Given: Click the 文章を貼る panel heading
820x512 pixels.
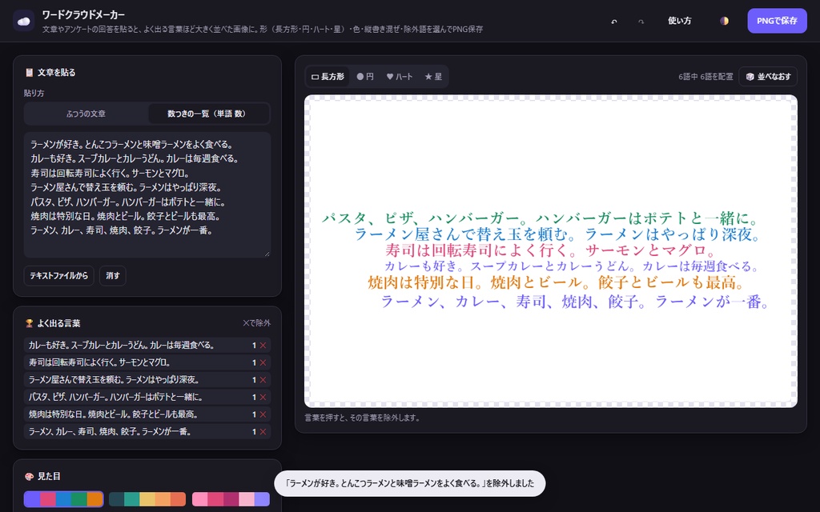Looking at the screenshot, I should coord(57,73).
